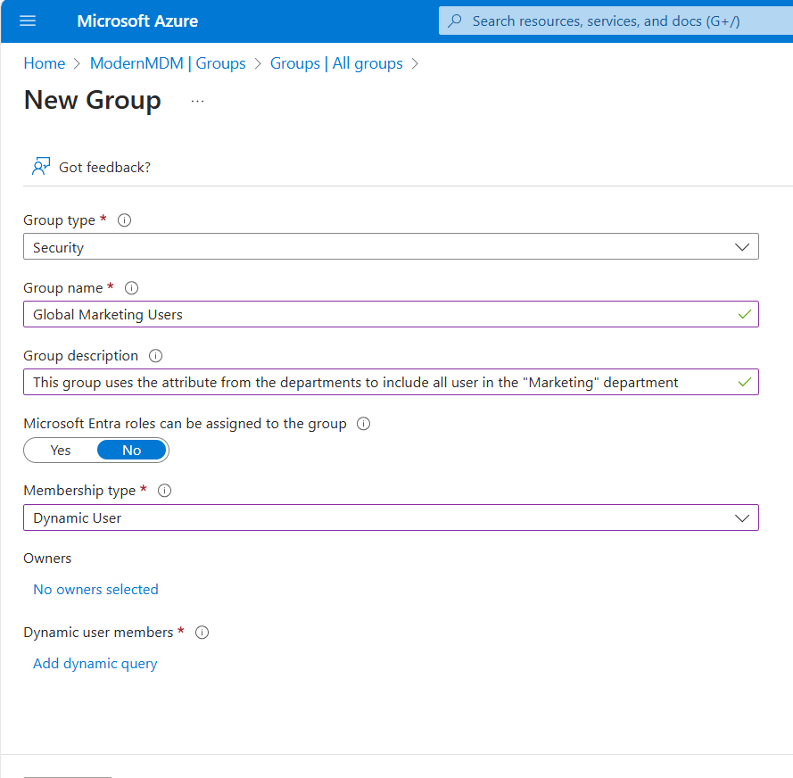Click info icon for Microsoft Entra roles
793x778 pixels.
click(363, 424)
